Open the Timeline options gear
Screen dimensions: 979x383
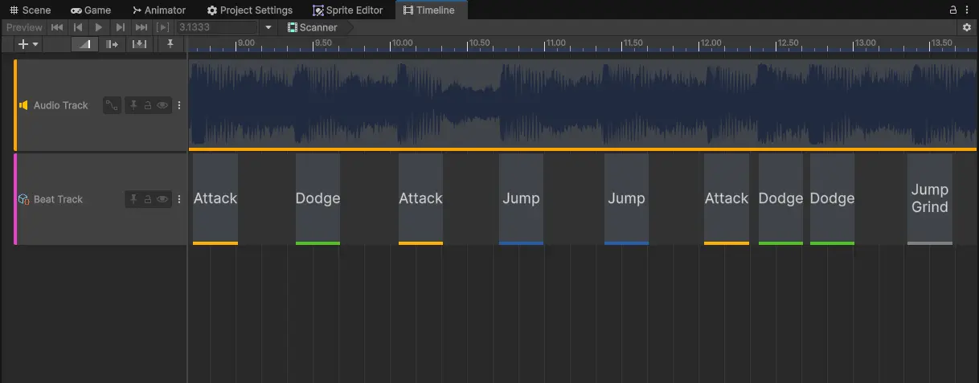(x=967, y=27)
